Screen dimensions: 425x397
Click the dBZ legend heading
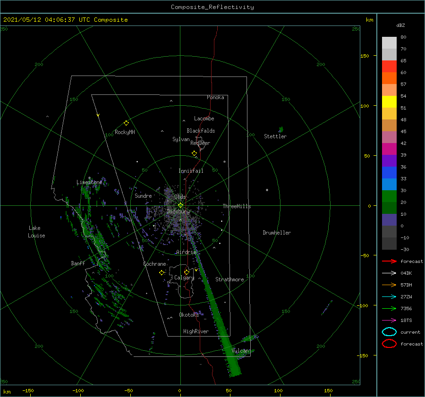point(400,25)
